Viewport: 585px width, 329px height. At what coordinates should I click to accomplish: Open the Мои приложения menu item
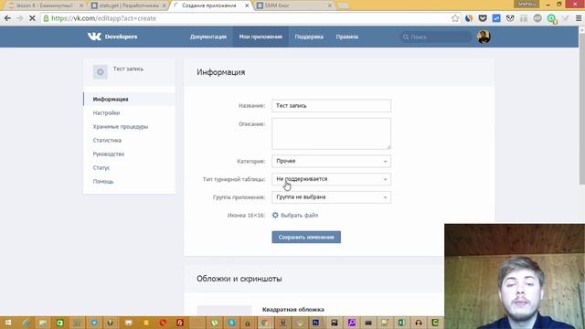(261, 37)
